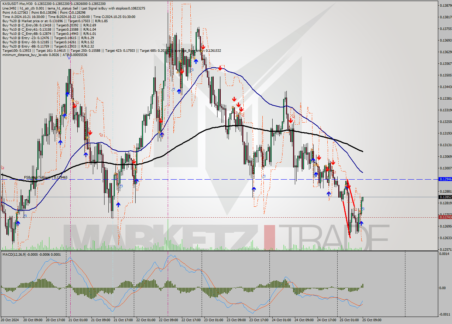Click the red 0.12743 price tag
Image resolution: width=452 pixels, height=324 pixels.
click(x=445, y=217)
